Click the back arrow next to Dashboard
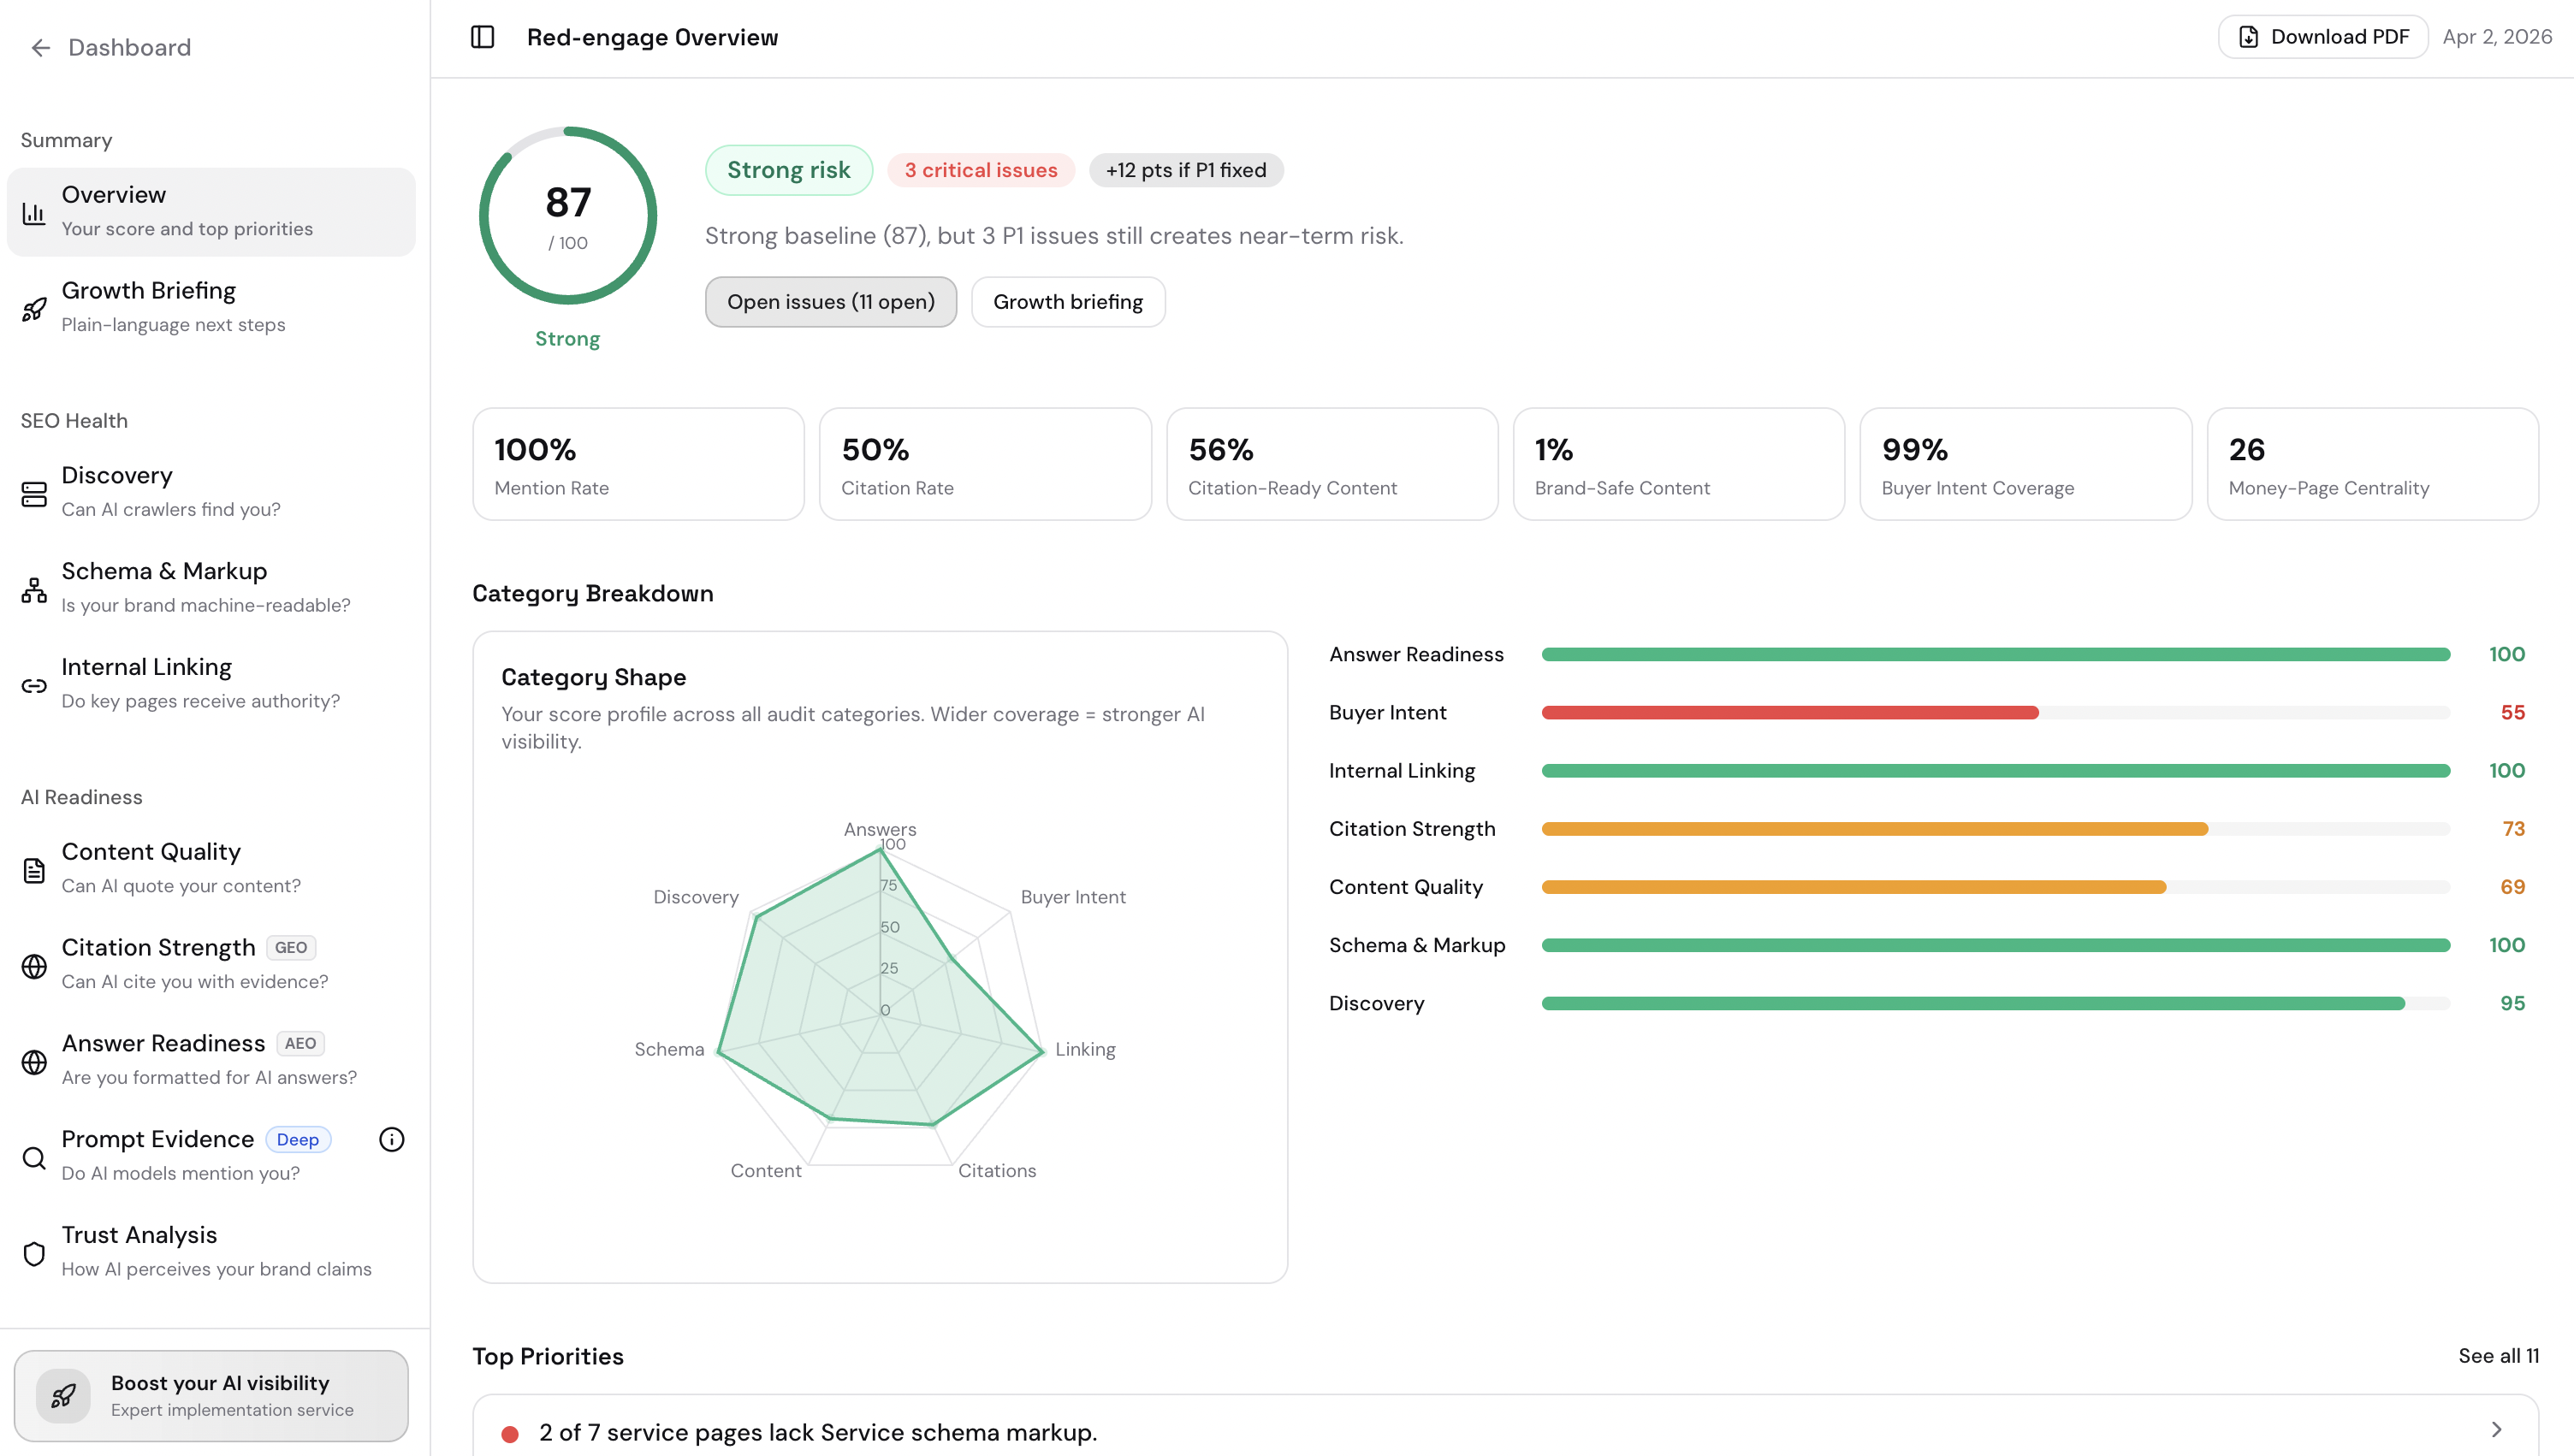The image size is (2574, 1456). [40, 47]
